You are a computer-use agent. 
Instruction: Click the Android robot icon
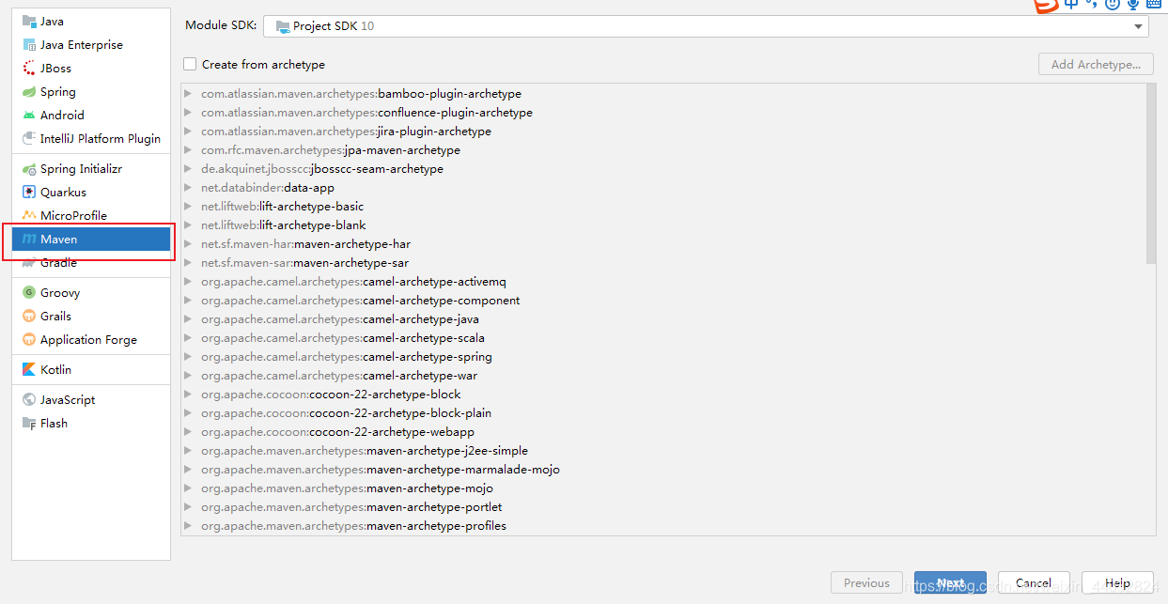tap(29, 115)
